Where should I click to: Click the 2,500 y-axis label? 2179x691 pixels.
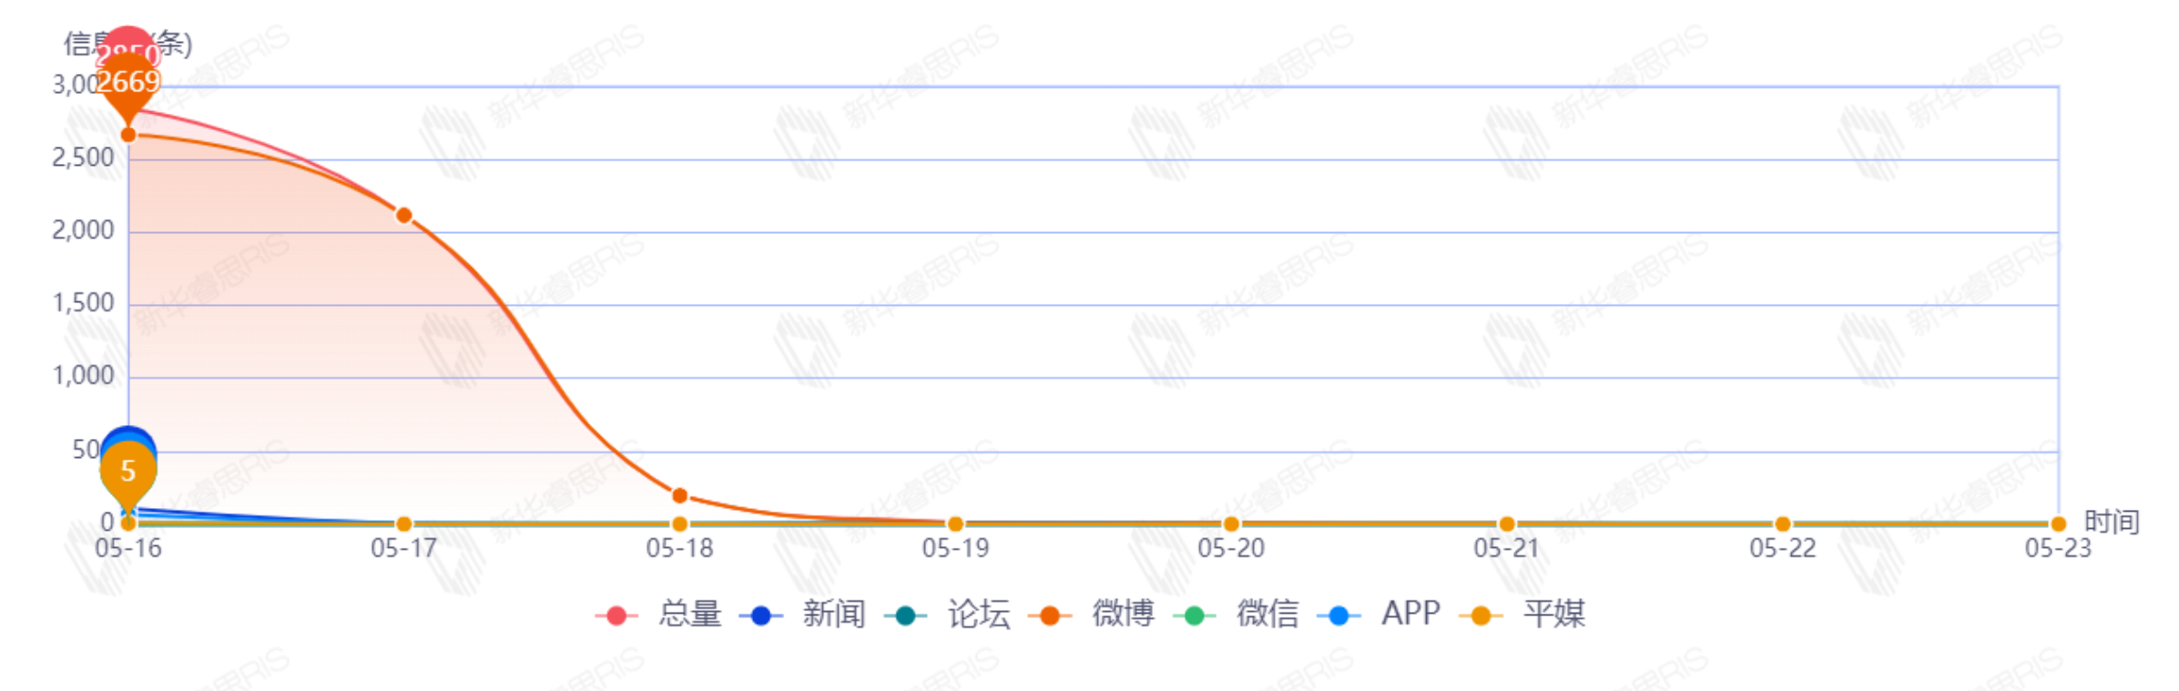(83, 158)
